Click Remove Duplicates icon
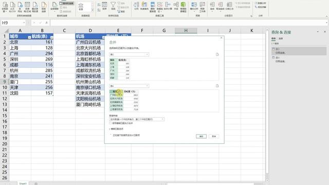This screenshot has height=185, width=329. [153, 7]
